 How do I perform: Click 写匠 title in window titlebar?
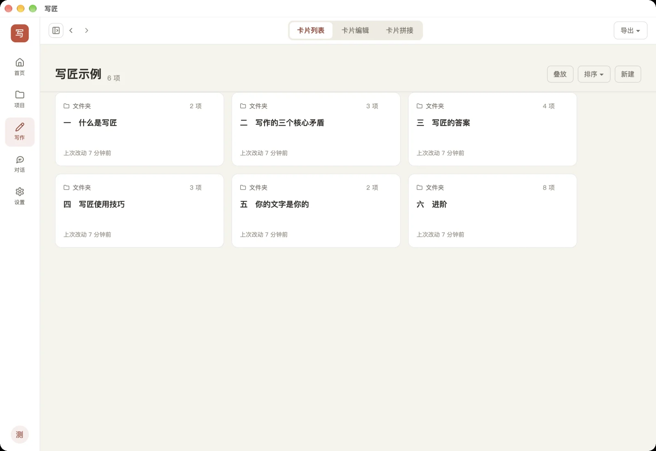click(51, 9)
